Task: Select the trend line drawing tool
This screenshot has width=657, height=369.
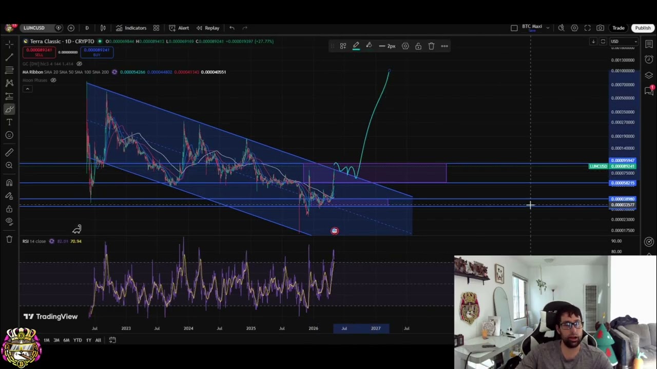Action: click(x=9, y=56)
